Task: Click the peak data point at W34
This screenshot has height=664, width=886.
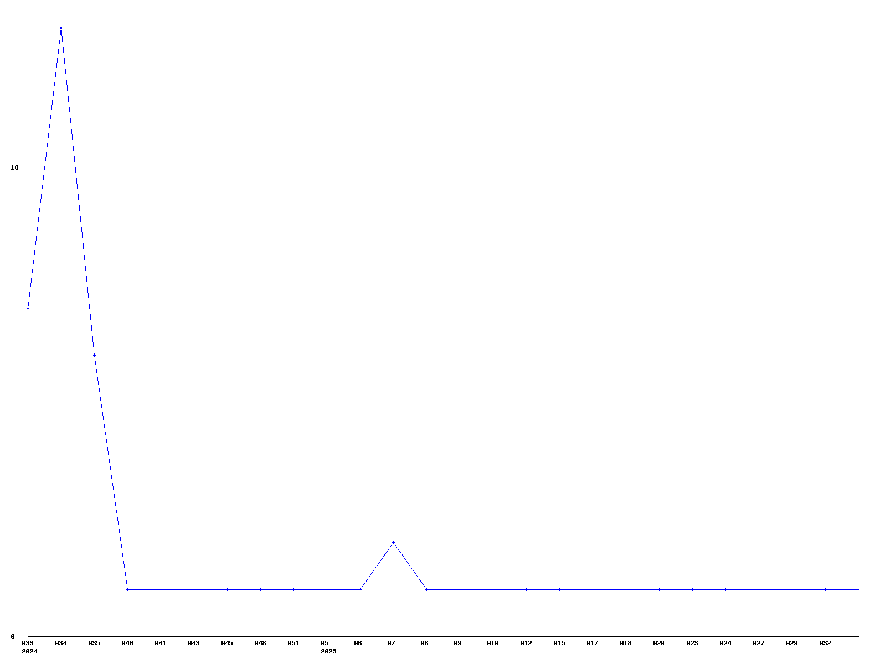Action: (61, 28)
